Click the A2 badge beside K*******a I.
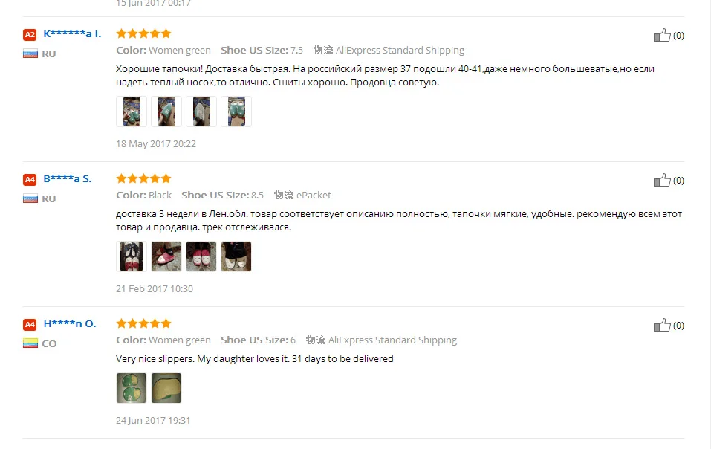The width and height of the screenshot is (711, 449). [x=30, y=34]
